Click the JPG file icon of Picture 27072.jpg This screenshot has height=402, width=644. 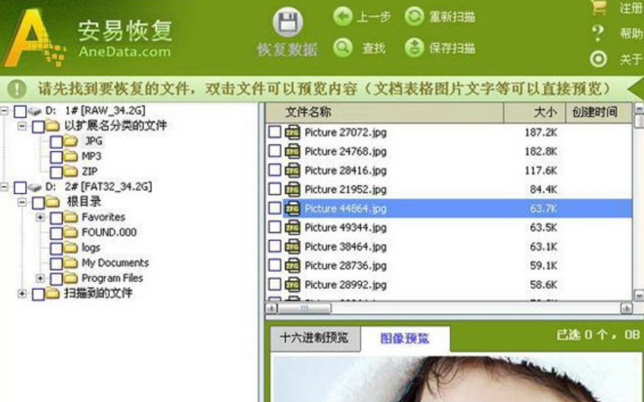click(293, 132)
